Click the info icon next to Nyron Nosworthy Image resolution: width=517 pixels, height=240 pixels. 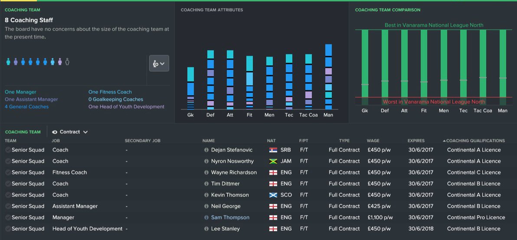(206, 161)
